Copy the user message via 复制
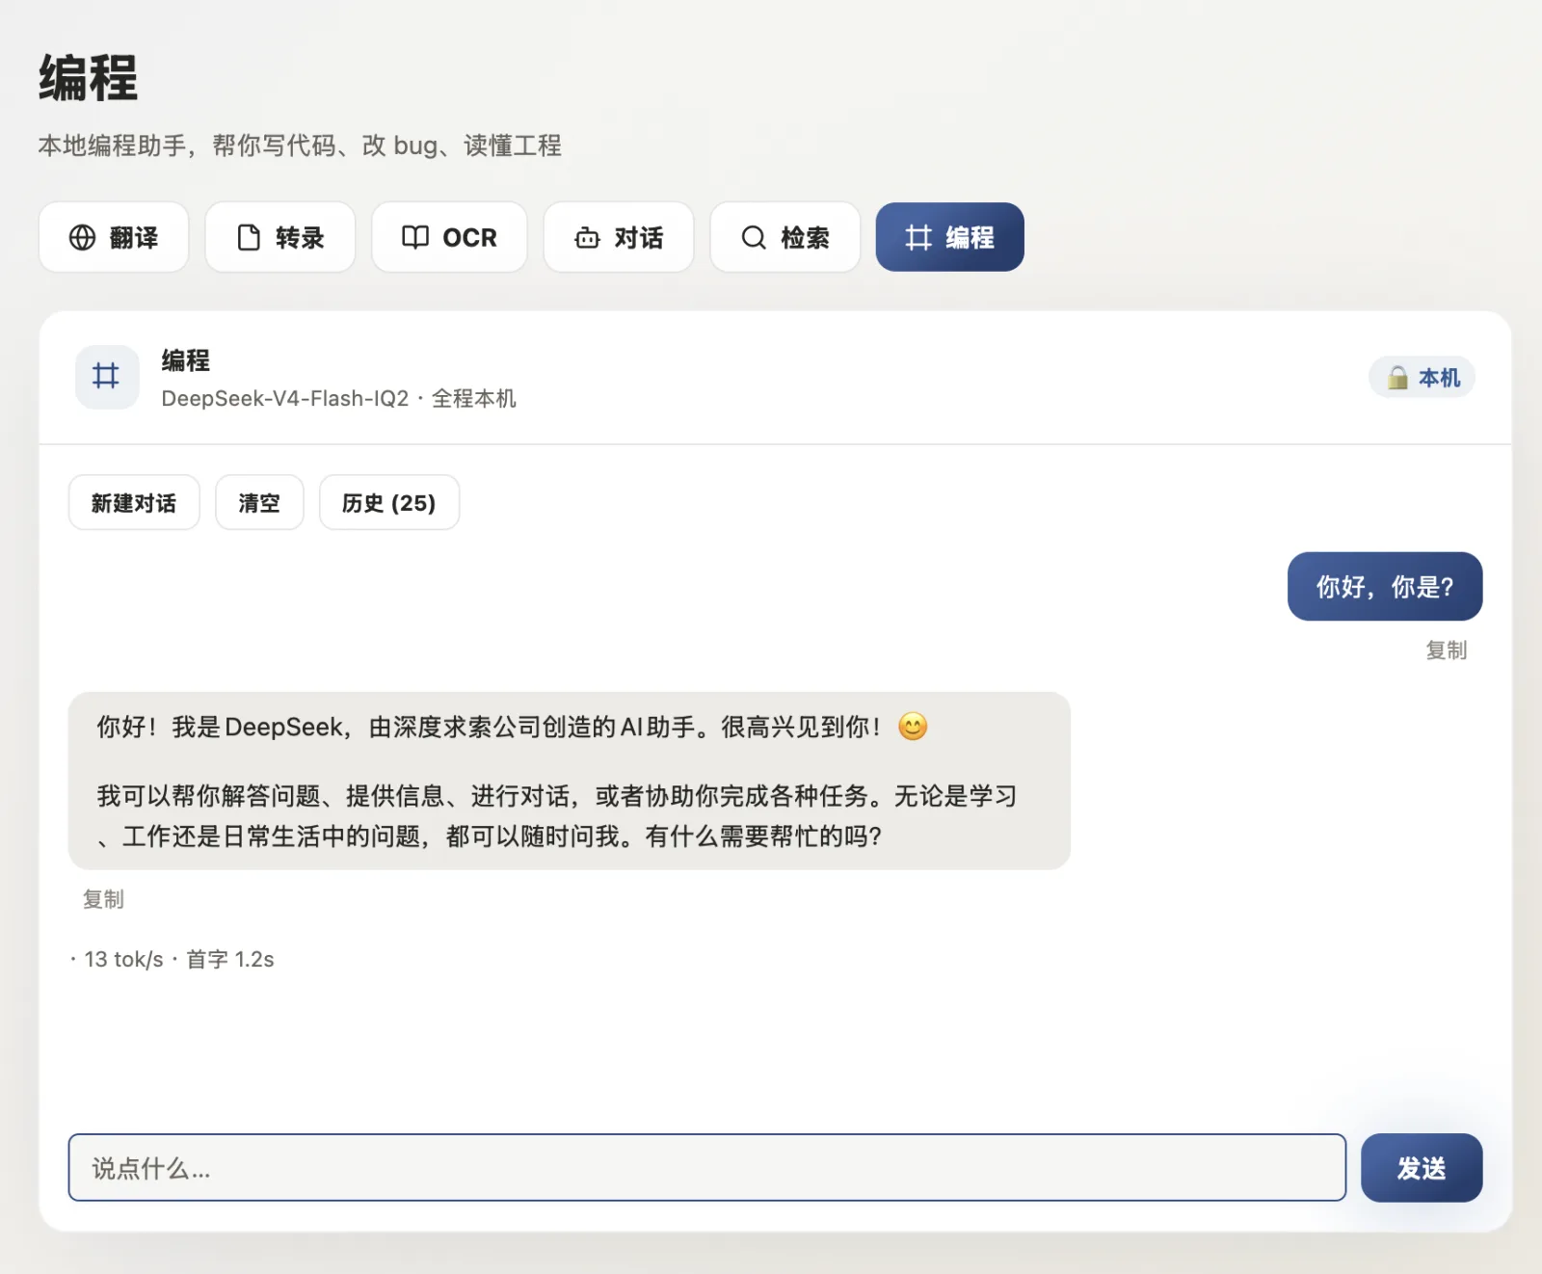Image resolution: width=1542 pixels, height=1274 pixels. point(1447,650)
